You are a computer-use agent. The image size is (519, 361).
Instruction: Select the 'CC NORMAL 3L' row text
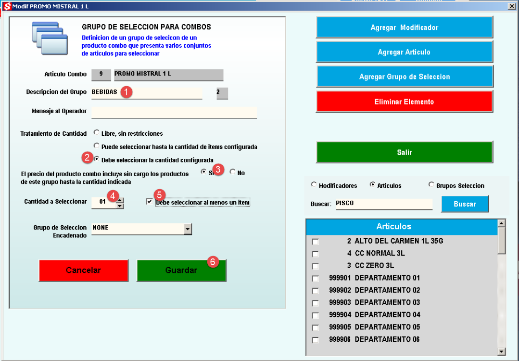[x=380, y=253]
